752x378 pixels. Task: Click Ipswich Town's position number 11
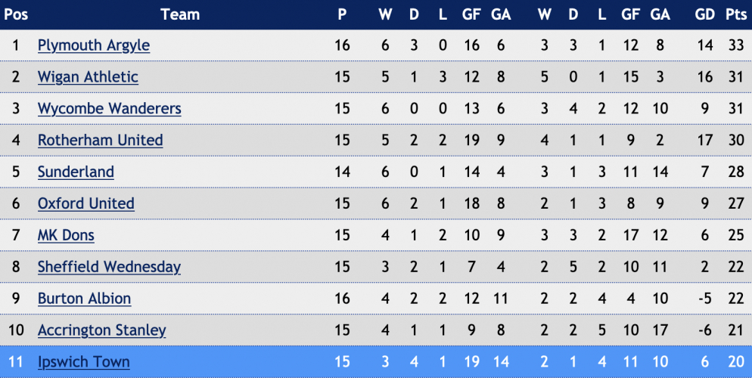click(16, 361)
